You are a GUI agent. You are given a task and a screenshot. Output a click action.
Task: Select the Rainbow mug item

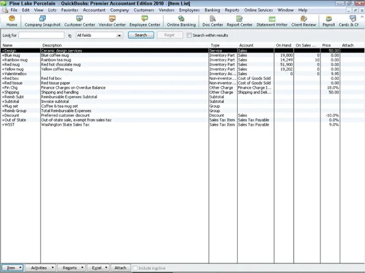tap(182, 60)
